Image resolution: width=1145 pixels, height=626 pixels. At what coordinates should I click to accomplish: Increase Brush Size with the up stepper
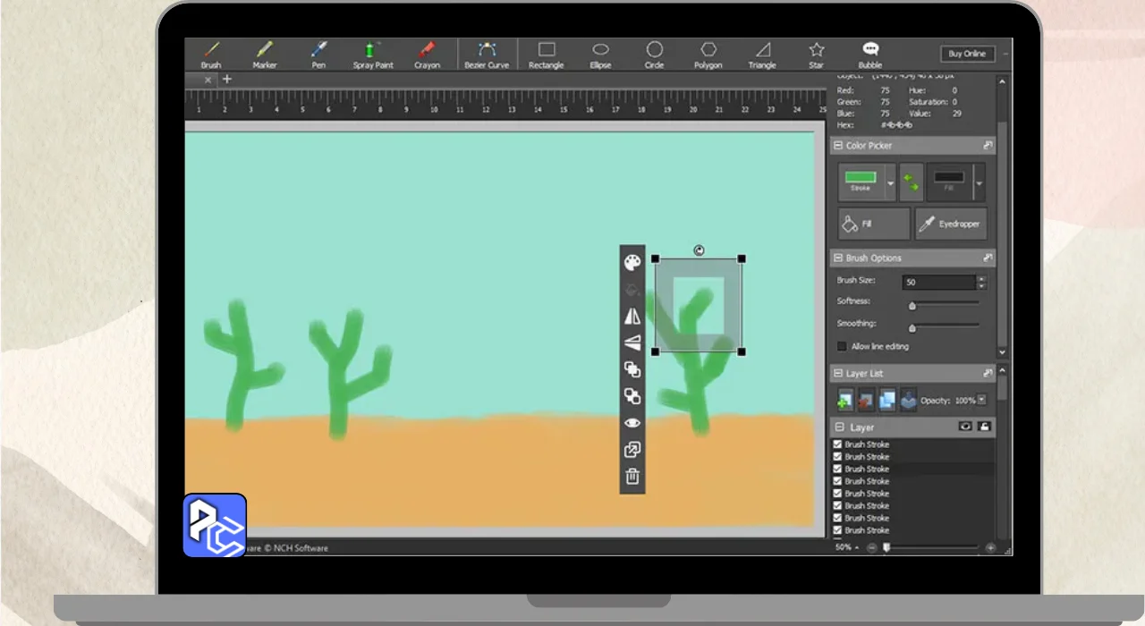[x=981, y=278]
